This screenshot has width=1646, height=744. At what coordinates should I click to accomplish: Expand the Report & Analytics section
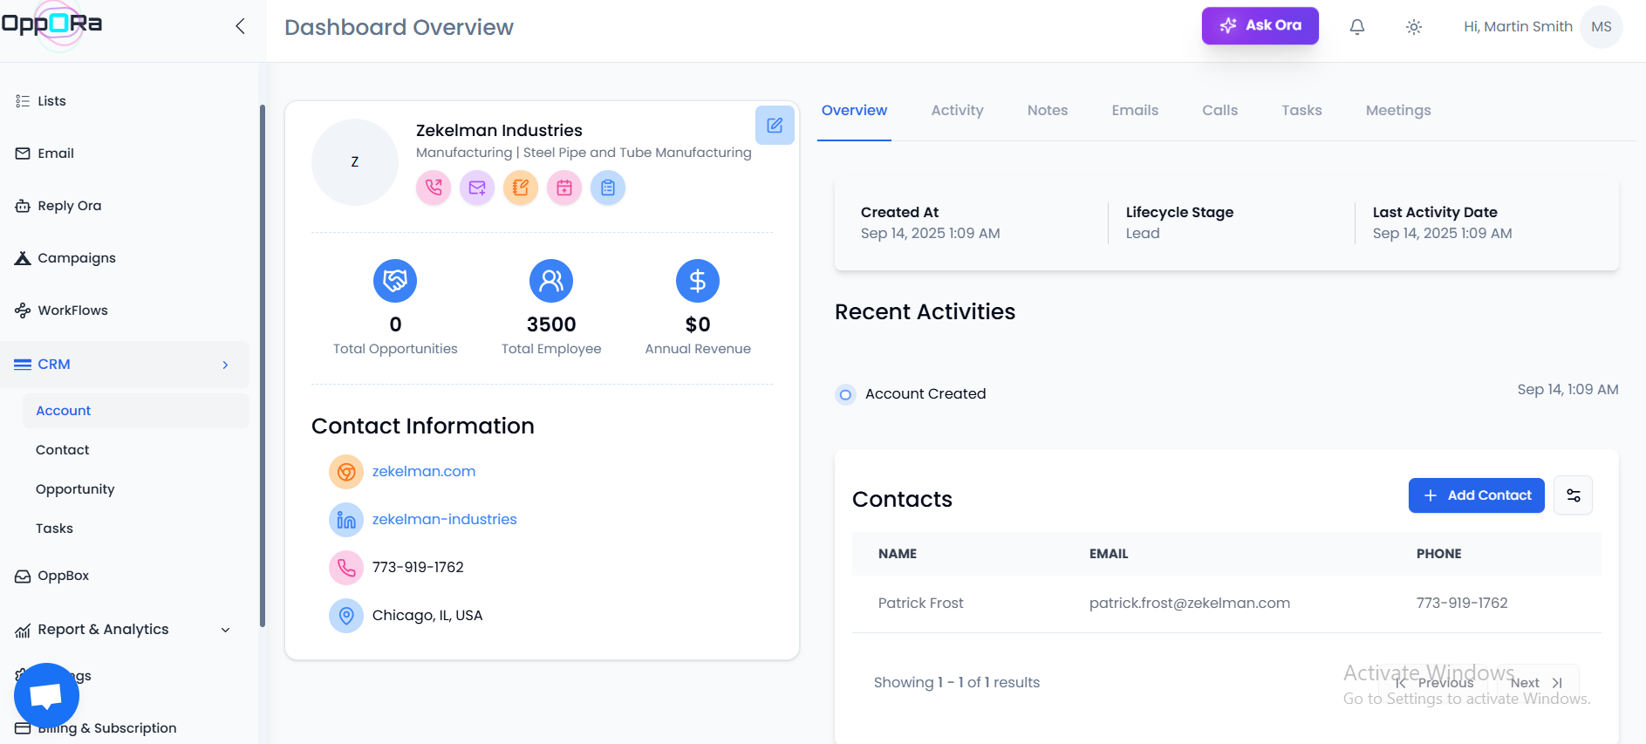point(225,630)
